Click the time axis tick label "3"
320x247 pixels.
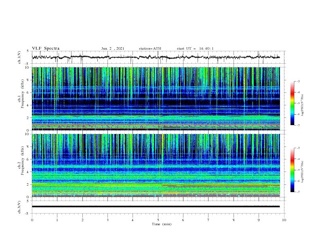(107, 220)
